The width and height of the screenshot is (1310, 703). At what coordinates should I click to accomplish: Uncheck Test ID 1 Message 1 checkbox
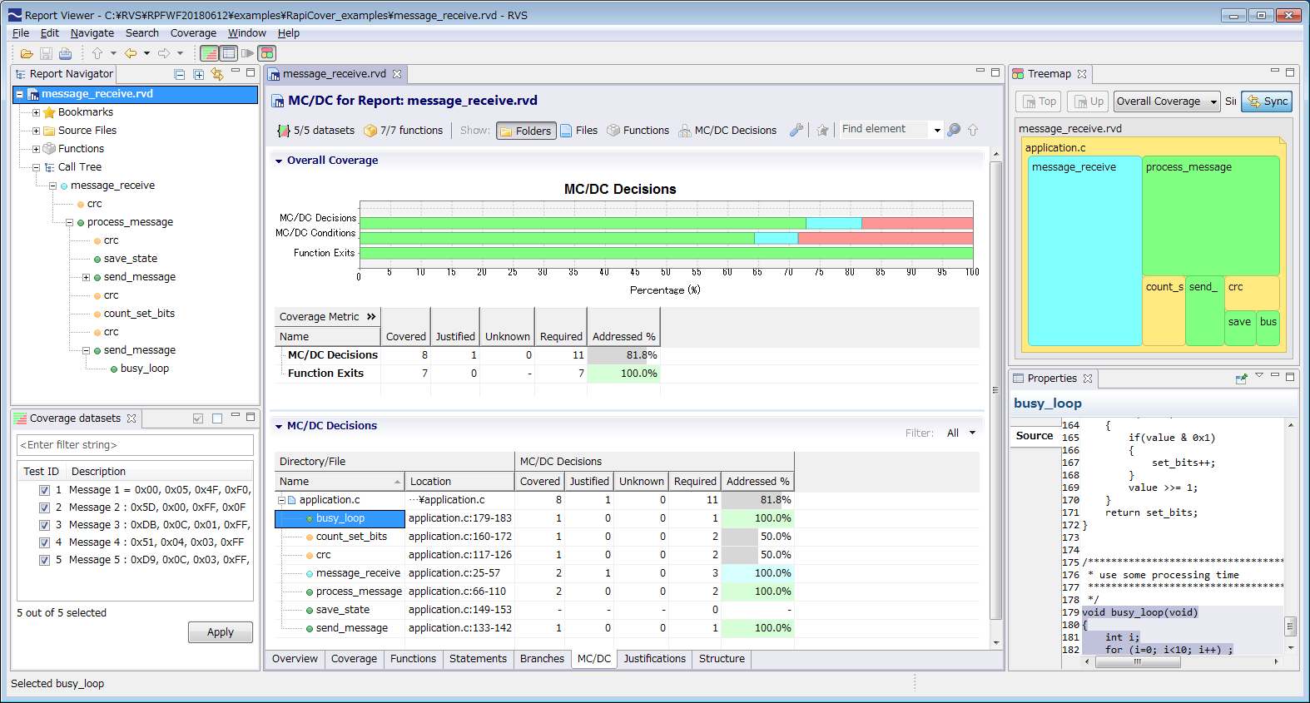(44, 490)
